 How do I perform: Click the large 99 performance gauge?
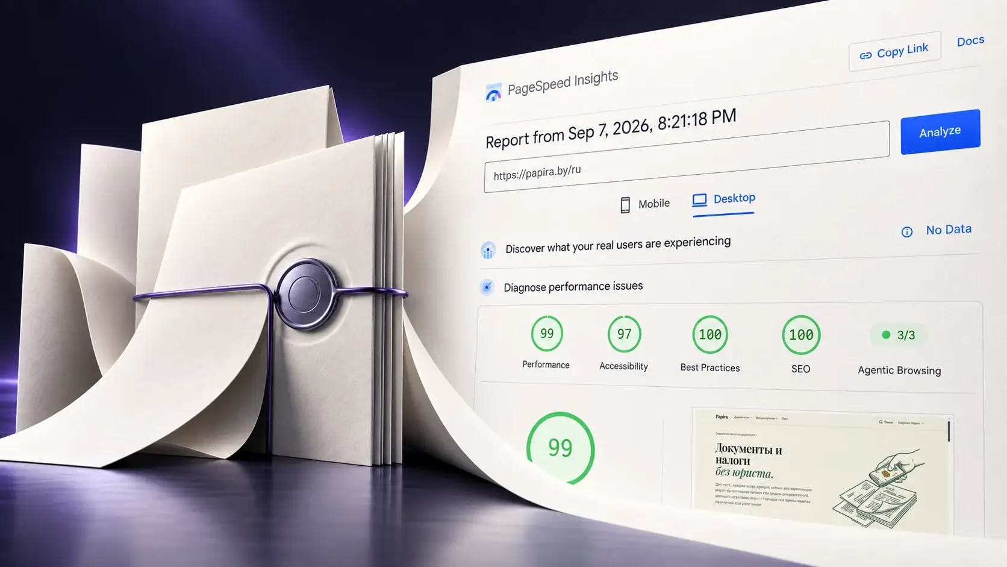560,448
